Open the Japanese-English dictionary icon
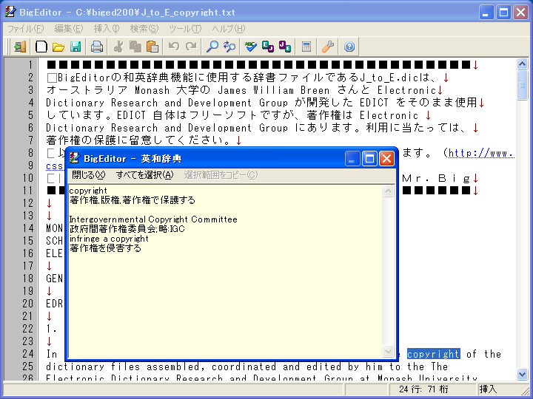This screenshot has width=533, height=399. (x=284, y=47)
